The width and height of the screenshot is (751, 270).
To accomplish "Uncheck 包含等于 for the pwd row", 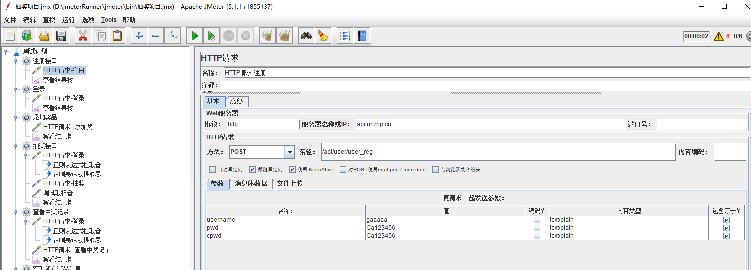I will pos(726,228).
